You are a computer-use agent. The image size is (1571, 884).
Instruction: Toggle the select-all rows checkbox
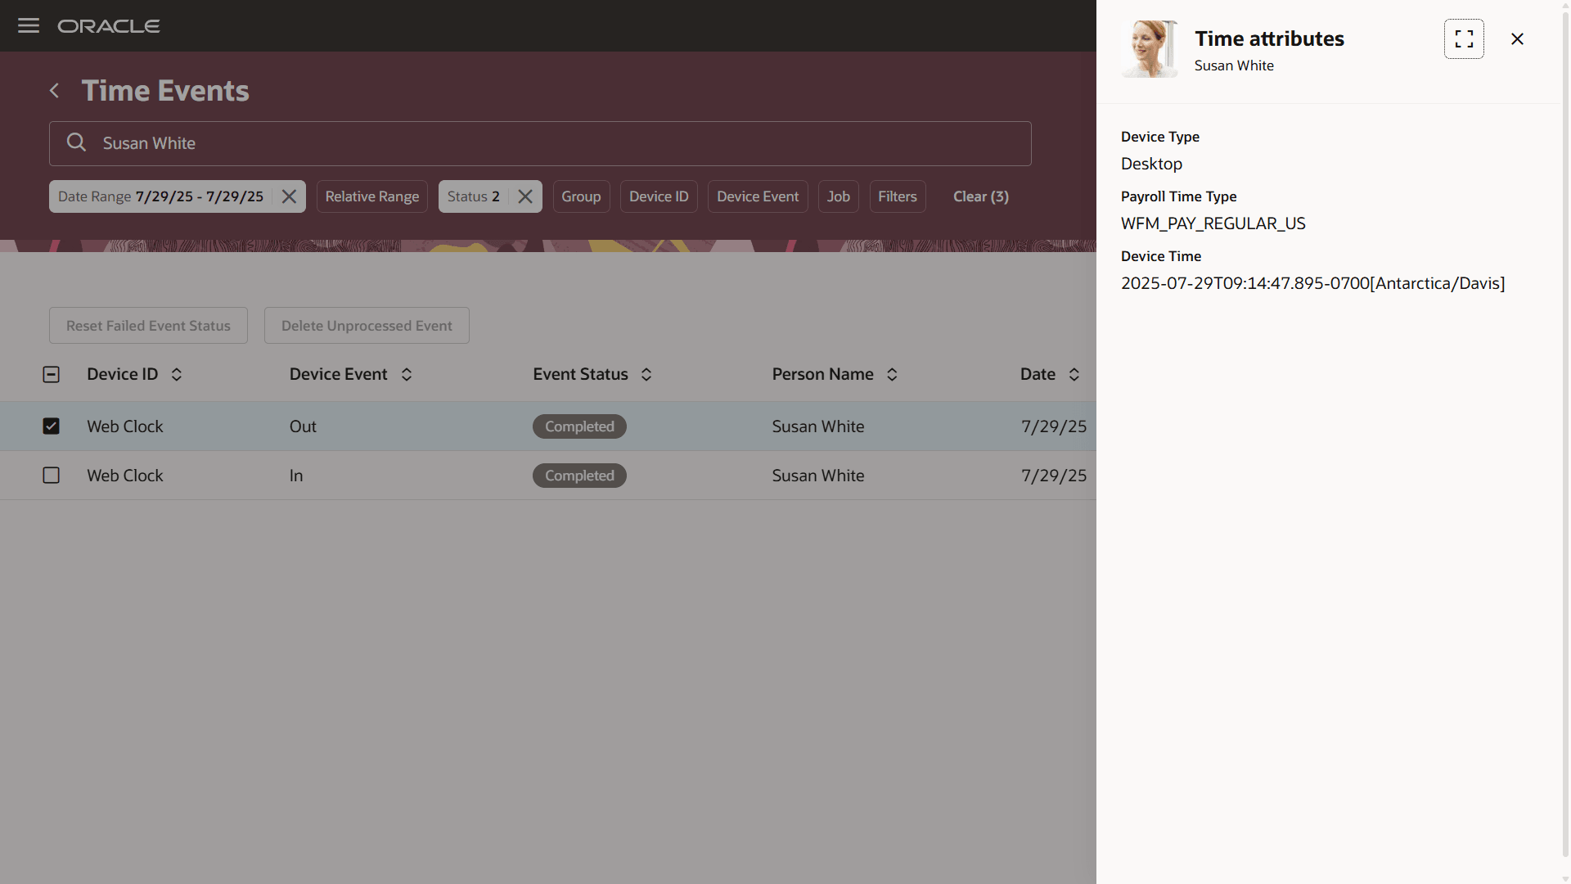click(51, 374)
